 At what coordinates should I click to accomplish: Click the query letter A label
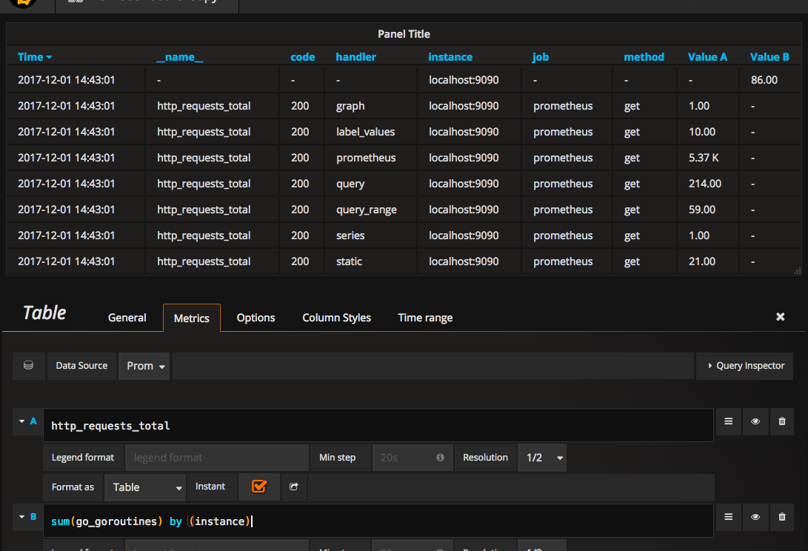click(33, 421)
